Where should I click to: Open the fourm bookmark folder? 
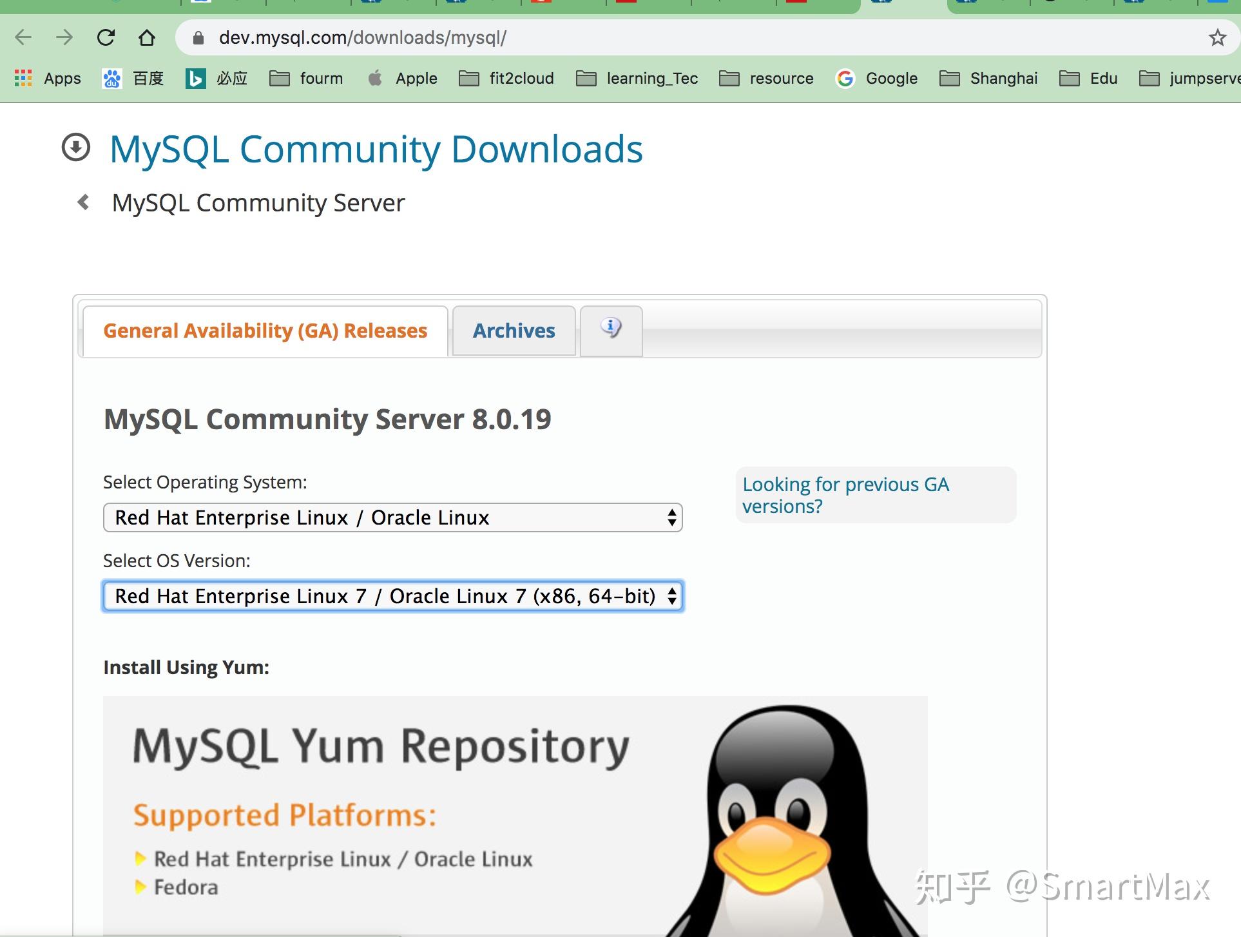306,79
